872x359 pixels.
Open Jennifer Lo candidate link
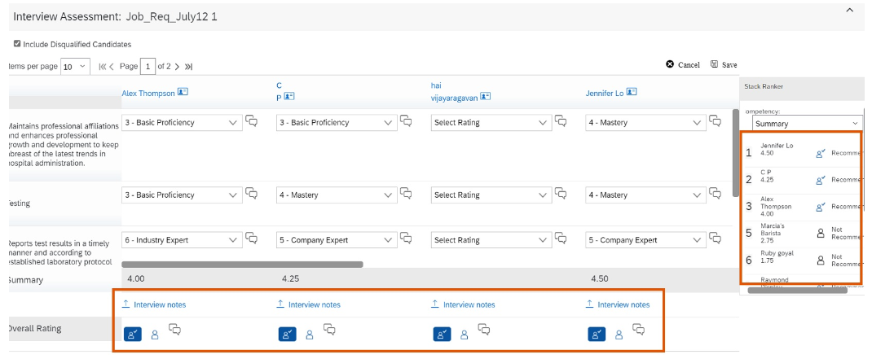click(x=605, y=94)
